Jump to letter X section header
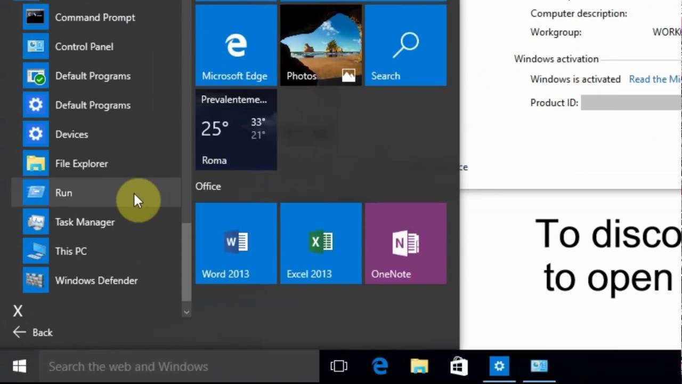The width and height of the screenshot is (682, 384). pyautogui.click(x=18, y=311)
